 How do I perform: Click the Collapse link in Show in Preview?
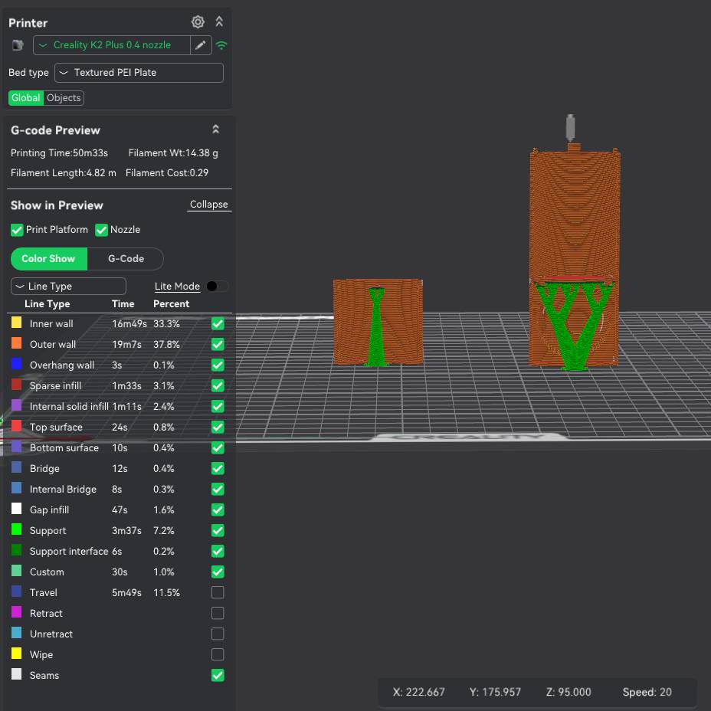pos(208,205)
